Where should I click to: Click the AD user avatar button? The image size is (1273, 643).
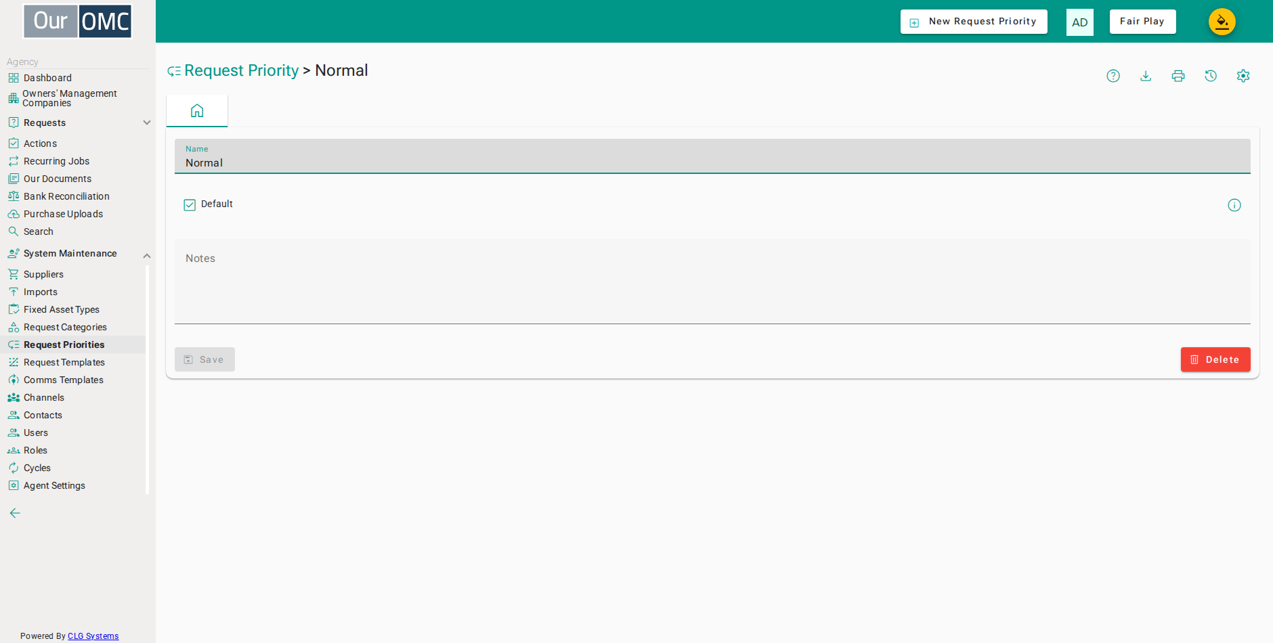[1080, 22]
